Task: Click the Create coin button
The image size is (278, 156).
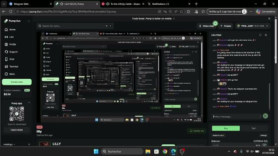Action: pyautogui.click(x=17, y=82)
